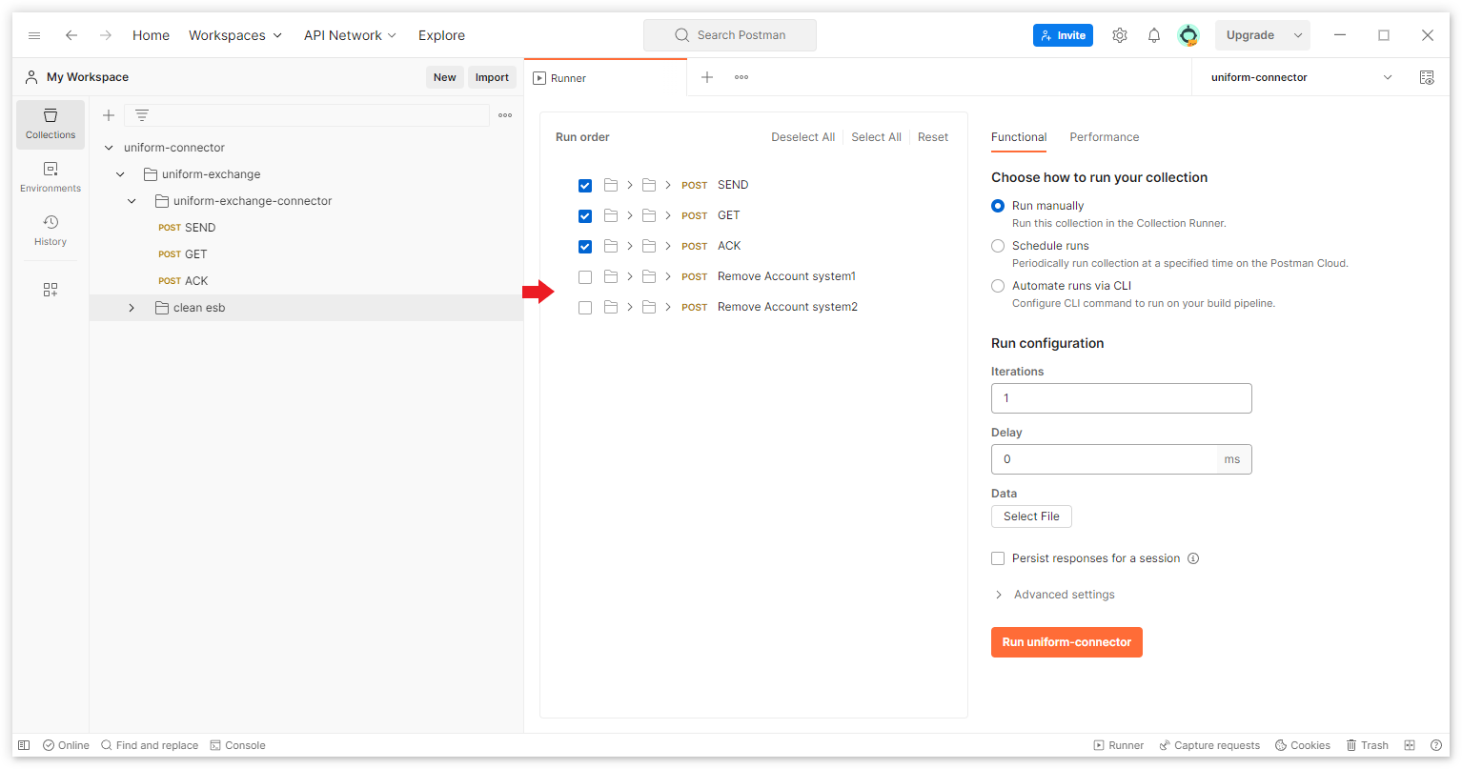
Task: Enable the Remove Account system1 checkbox
Action: [585, 277]
